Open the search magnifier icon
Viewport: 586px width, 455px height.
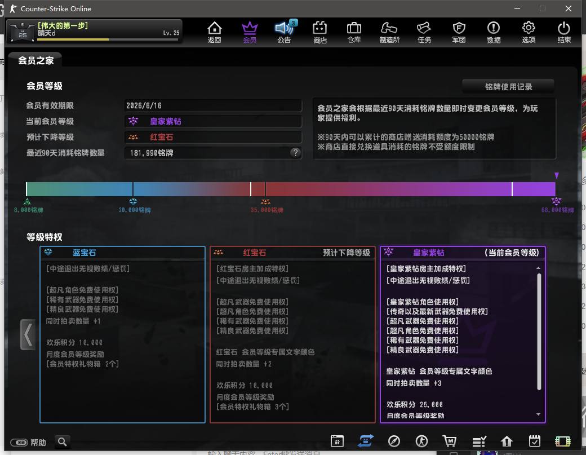click(x=63, y=441)
